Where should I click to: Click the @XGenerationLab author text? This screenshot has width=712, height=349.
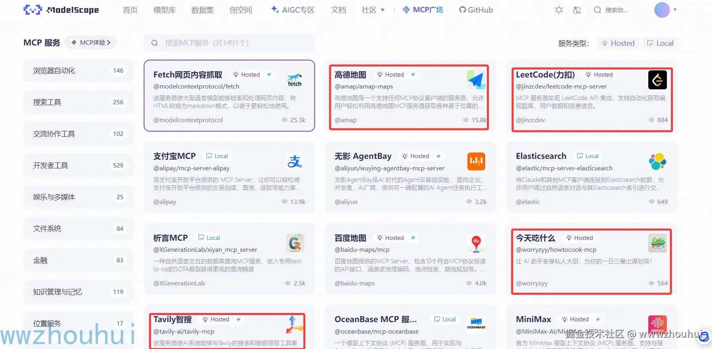(179, 283)
